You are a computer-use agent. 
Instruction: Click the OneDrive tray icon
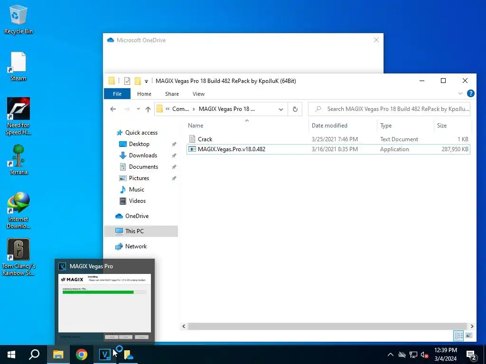point(402,355)
